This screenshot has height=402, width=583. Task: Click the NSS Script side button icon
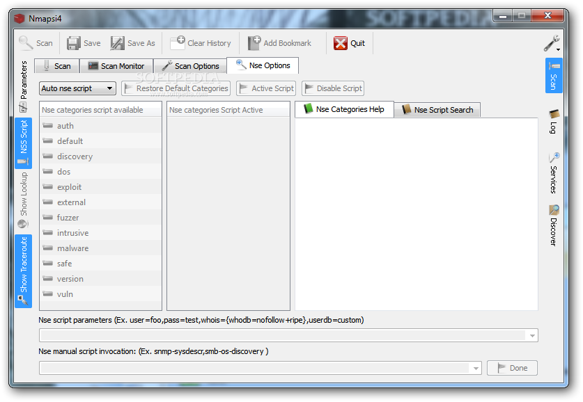click(x=23, y=162)
